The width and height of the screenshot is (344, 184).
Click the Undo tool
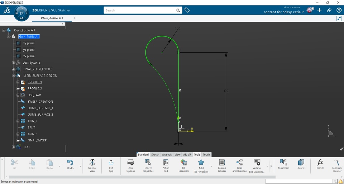(x=70, y=165)
